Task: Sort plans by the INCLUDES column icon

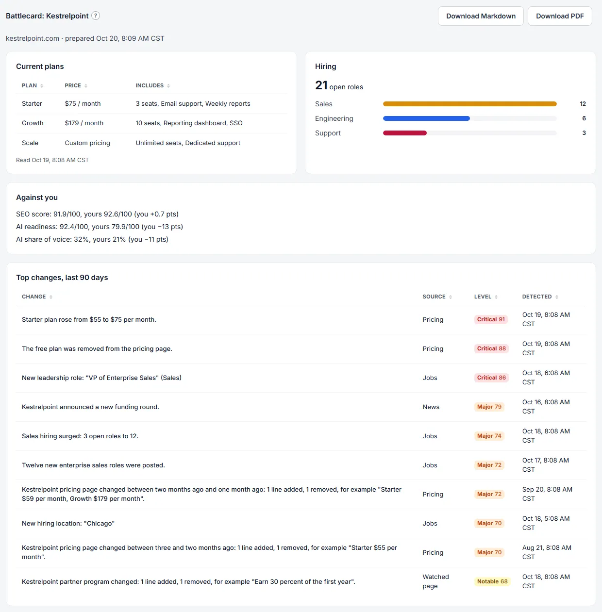Action: click(x=168, y=86)
